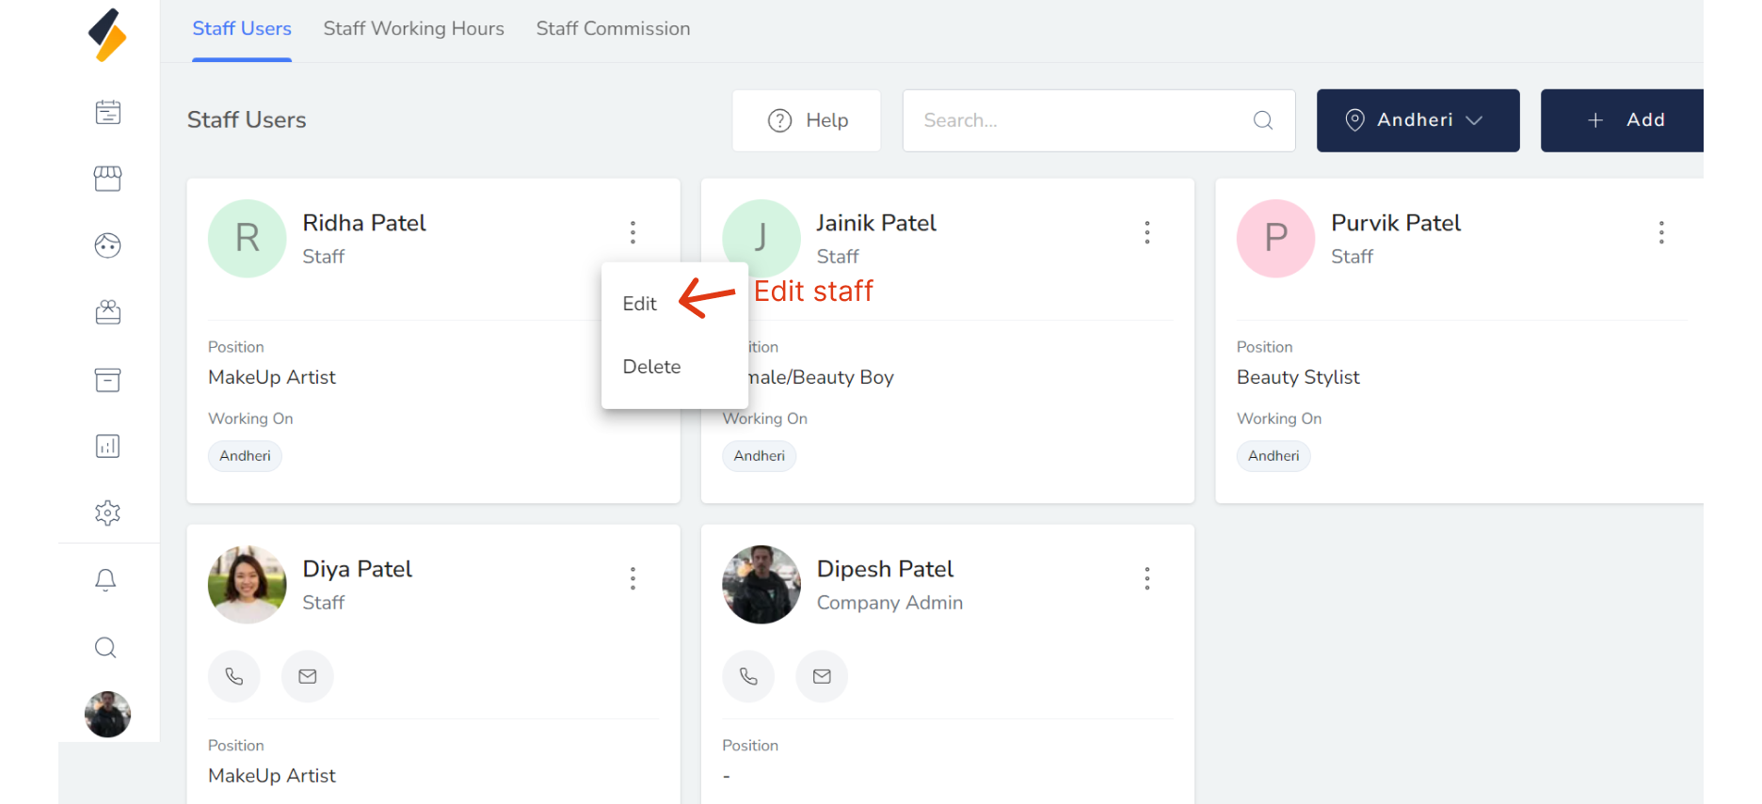Click Dipesh Patel's email icon
The image size is (1762, 804).
click(x=822, y=676)
